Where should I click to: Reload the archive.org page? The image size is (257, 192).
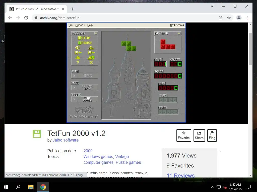[26, 18]
